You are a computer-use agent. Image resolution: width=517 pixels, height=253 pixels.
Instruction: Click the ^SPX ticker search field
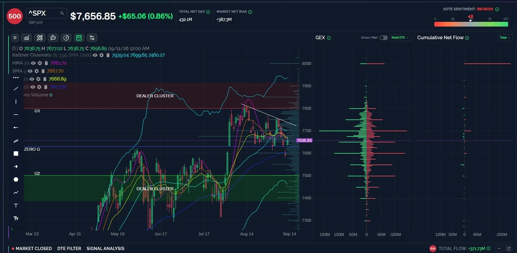tap(46, 13)
